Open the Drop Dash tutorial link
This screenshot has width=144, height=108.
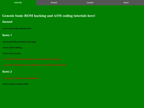(x=31, y=59)
